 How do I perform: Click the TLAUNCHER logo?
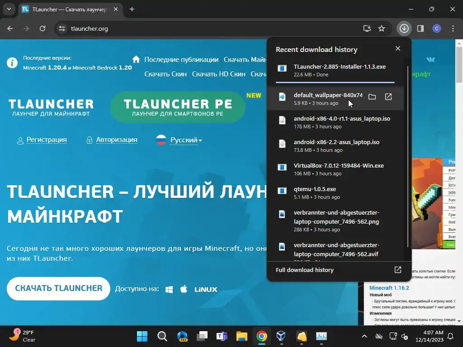click(x=51, y=108)
